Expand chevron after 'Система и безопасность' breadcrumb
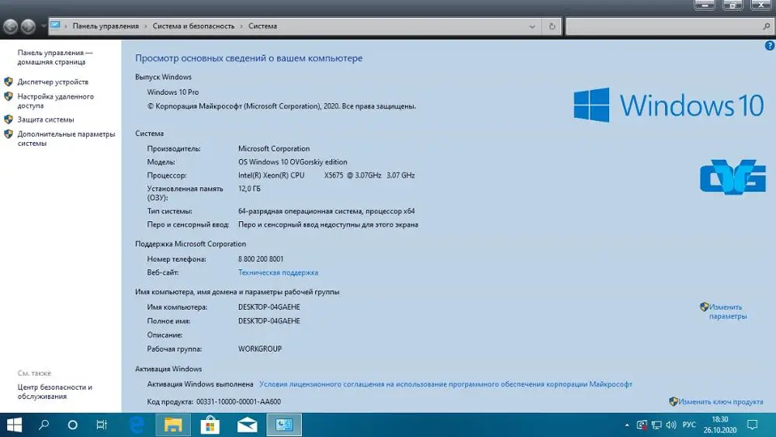776x437 pixels. pos(241,26)
